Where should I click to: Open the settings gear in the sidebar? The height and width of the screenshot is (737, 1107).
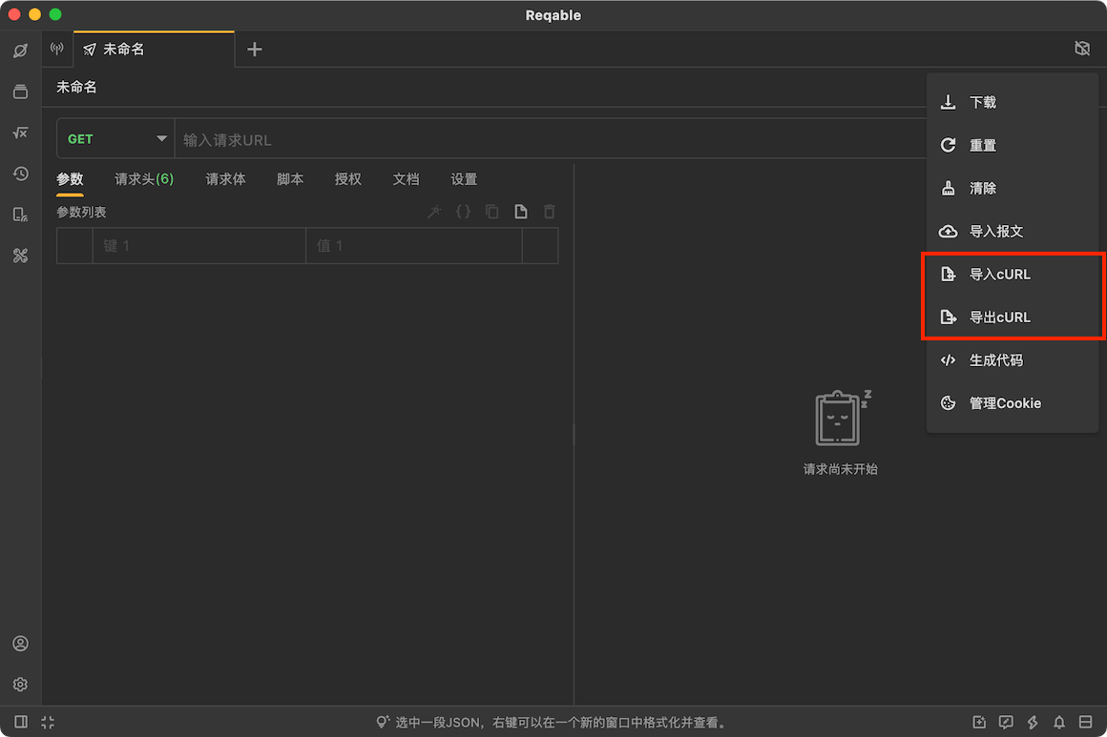click(20, 685)
